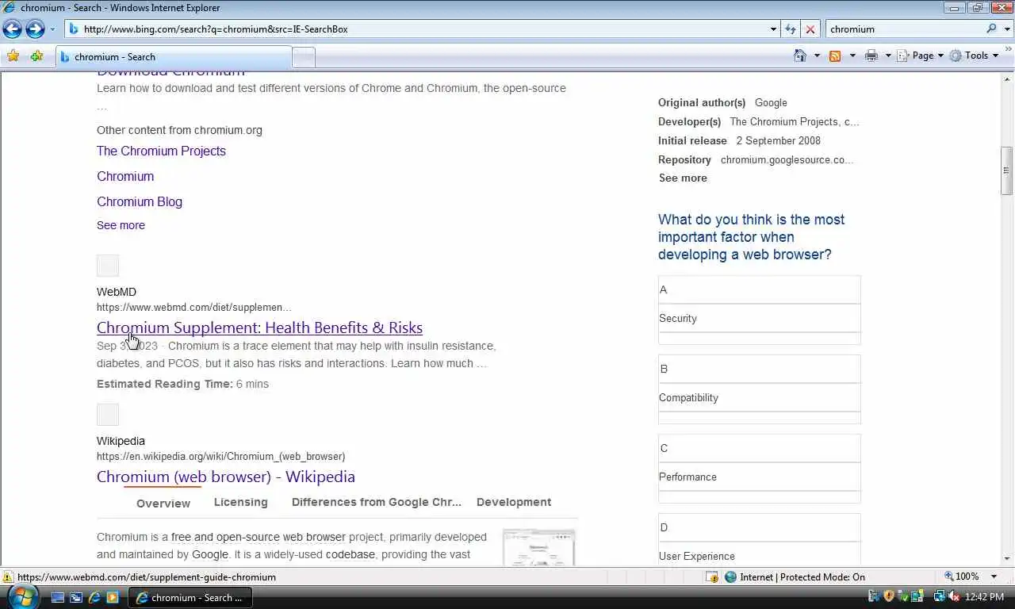Select the 'chromium - Search' browser tab
The width and height of the screenshot is (1015, 609).
[x=173, y=56]
